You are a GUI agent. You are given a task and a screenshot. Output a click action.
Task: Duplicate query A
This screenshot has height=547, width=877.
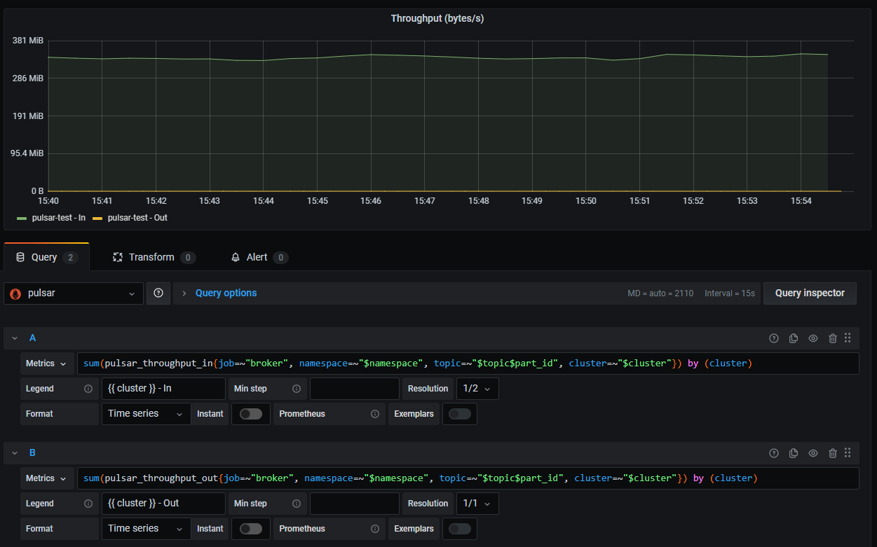(794, 338)
